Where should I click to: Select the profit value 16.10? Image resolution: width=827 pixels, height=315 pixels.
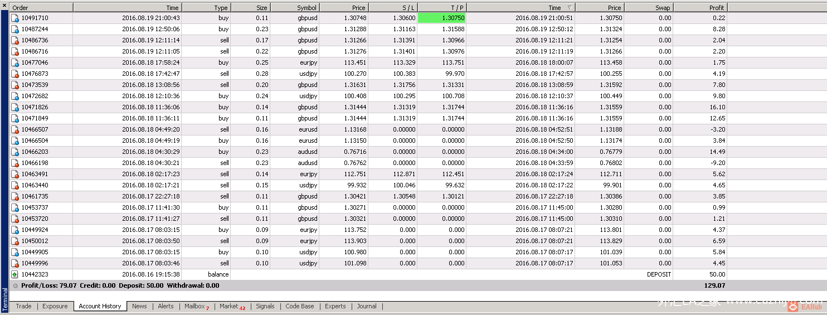(x=717, y=107)
